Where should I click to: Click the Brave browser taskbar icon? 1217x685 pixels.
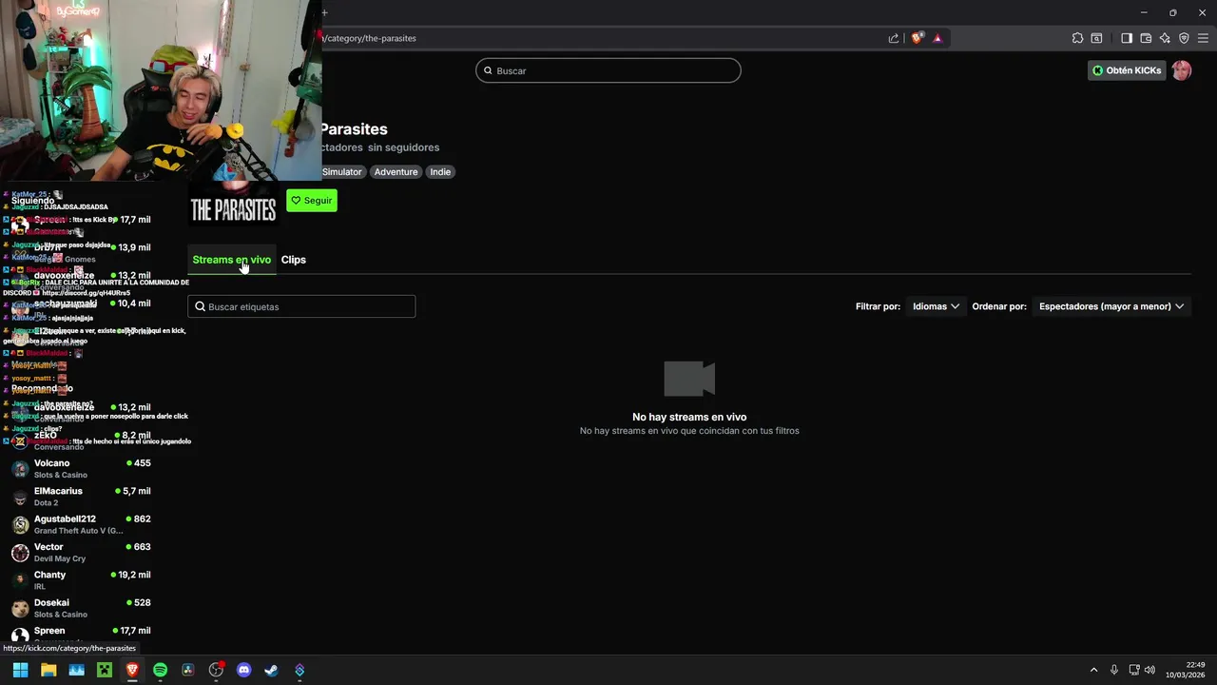tap(132, 670)
